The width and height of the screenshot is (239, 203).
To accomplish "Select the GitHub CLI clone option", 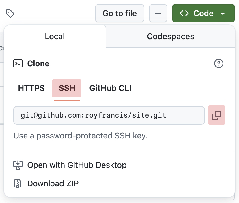I will (110, 88).
